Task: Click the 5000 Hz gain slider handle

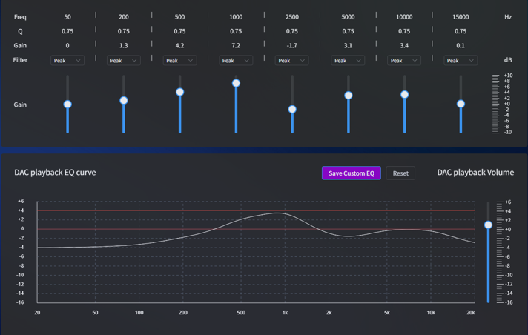Action: click(349, 96)
